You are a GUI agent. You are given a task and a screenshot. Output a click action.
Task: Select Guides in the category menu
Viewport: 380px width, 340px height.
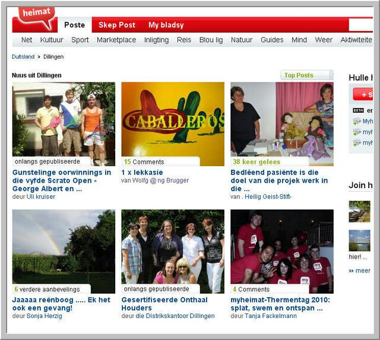coord(272,40)
